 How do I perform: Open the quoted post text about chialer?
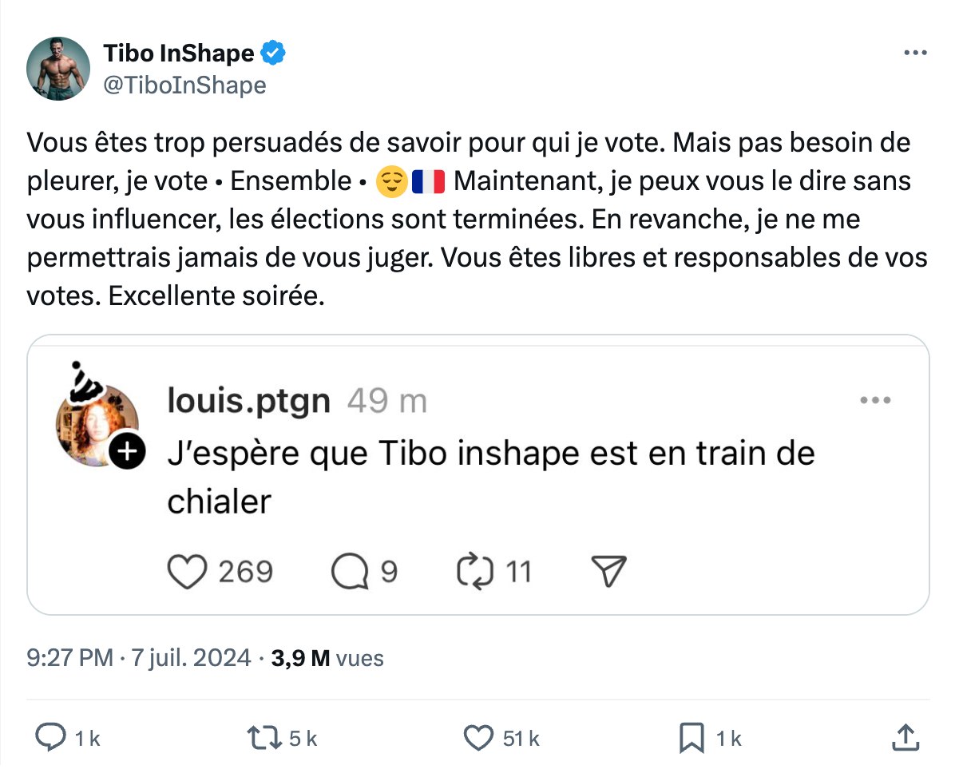(x=490, y=478)
